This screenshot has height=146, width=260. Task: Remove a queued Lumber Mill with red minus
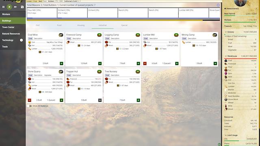(145, 63)
